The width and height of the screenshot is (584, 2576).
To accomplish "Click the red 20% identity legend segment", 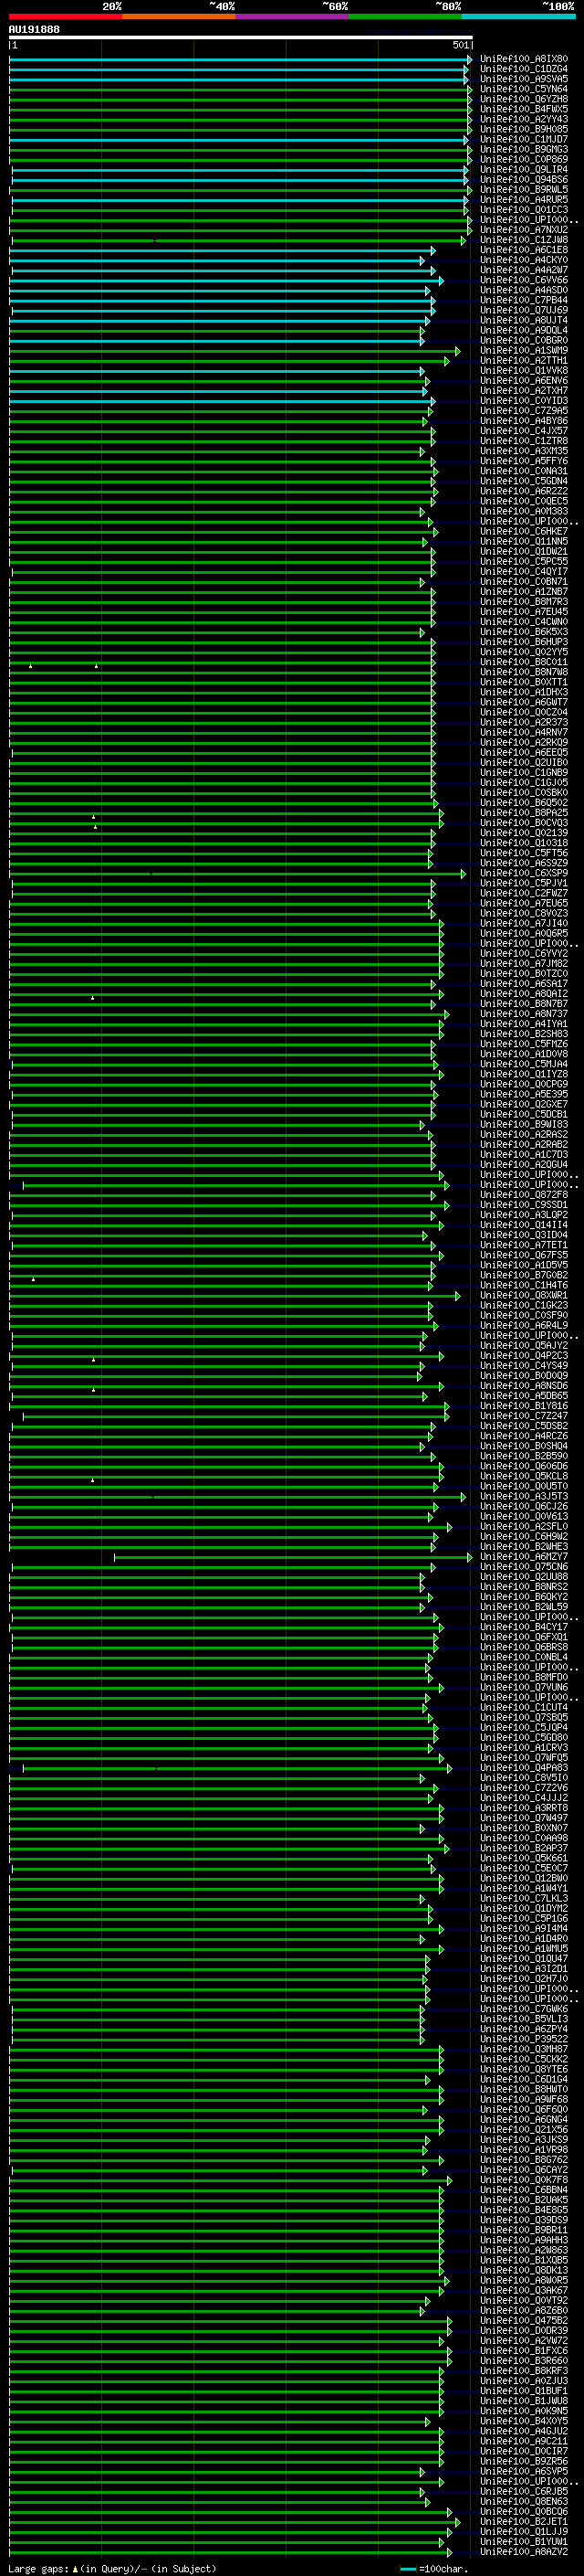I will point(66,16).
